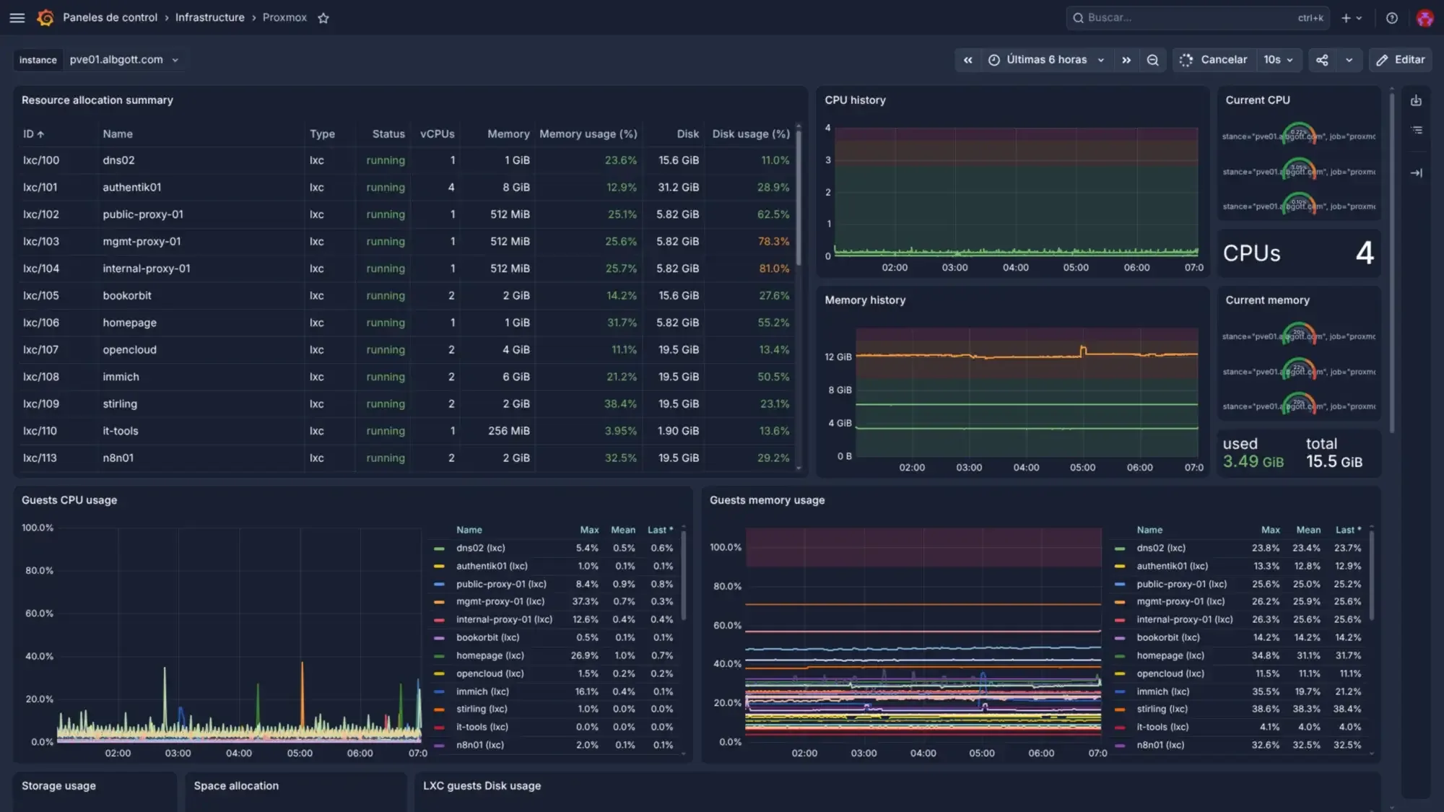Sort table by Disk usage (%) column
Viewport: 1444px width, 812px height.
(751, 134)
